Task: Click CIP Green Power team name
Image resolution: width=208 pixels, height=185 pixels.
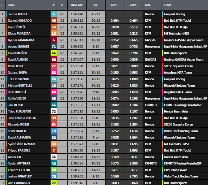Action: (x=175, y=170)
